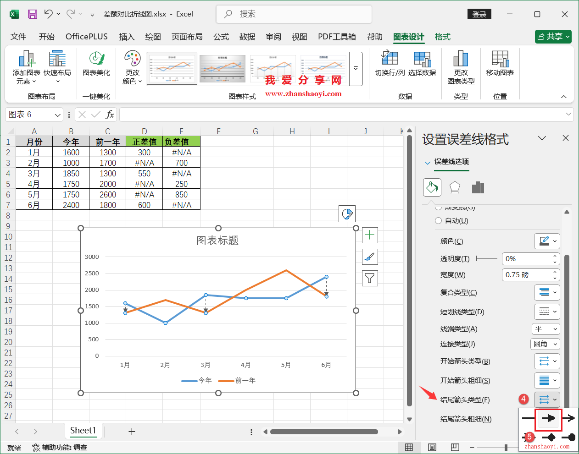
Task: Click the 登录 button
Action: [x=479, y=14]
